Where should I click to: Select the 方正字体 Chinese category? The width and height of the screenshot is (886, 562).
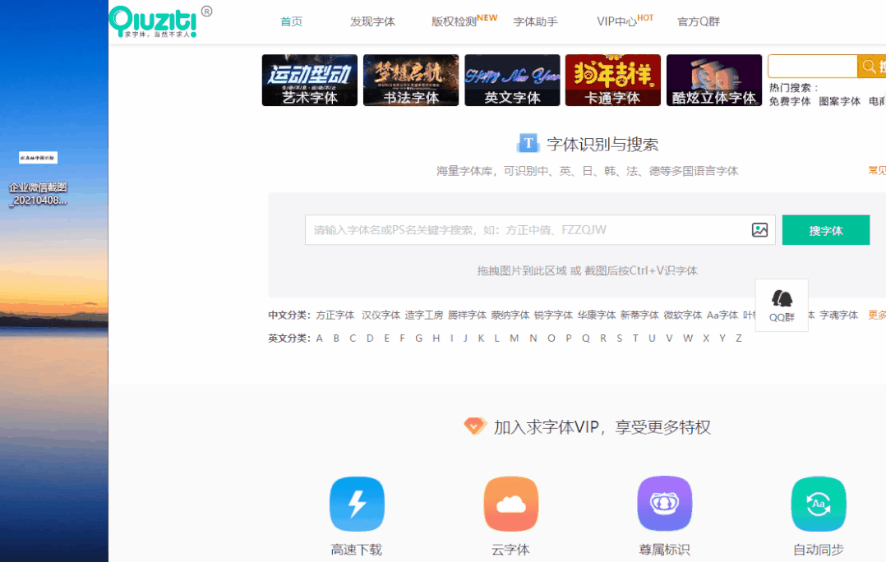(x=335, y=316)
